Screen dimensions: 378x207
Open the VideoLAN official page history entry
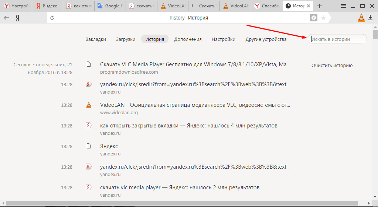coord(195,105)
